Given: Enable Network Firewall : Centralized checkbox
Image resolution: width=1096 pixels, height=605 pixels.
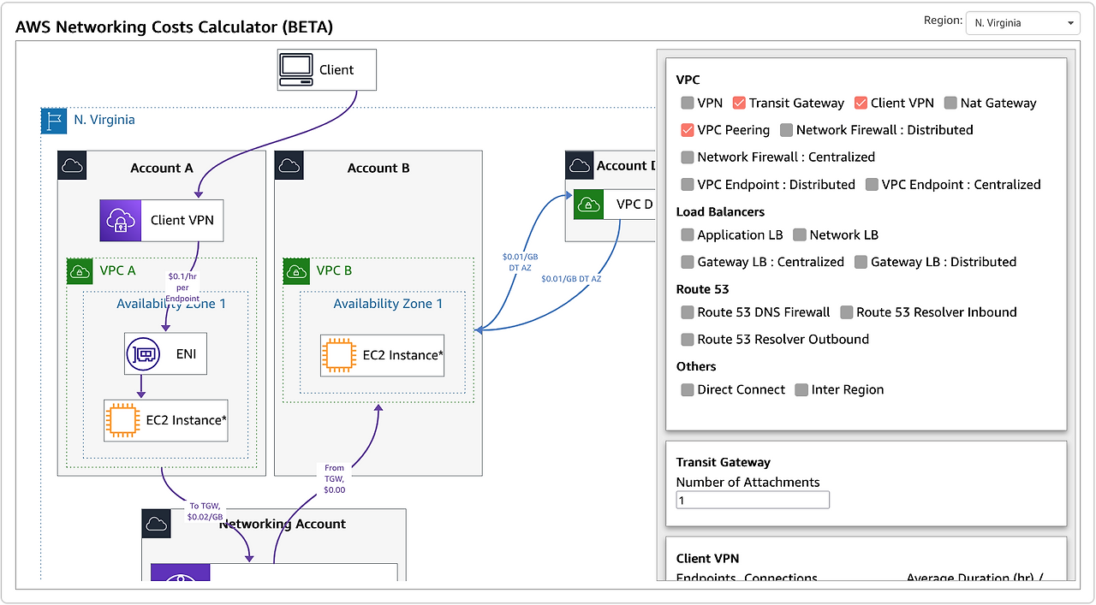Looking at the screenshot, I should (x=687, y=157).
